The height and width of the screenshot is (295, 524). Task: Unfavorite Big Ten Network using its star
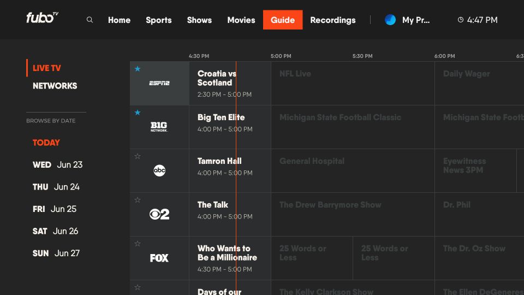coord(138,113)
